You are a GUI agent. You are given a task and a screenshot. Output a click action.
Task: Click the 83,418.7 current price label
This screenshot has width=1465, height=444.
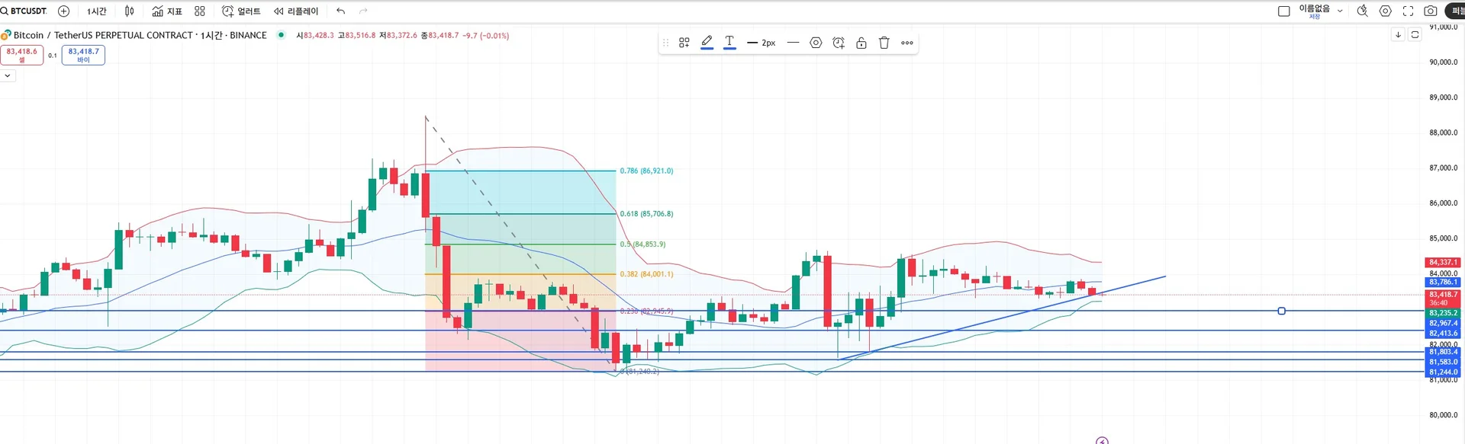(x=1443, y=298)
